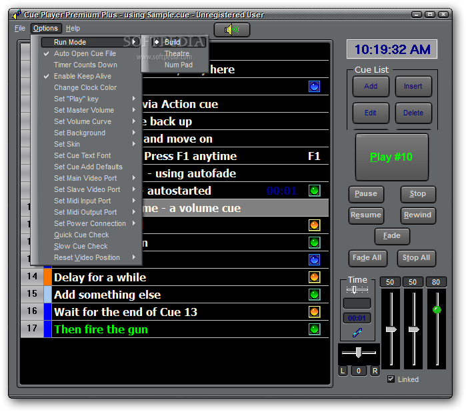Click the Stop All button

click(417, 258)
